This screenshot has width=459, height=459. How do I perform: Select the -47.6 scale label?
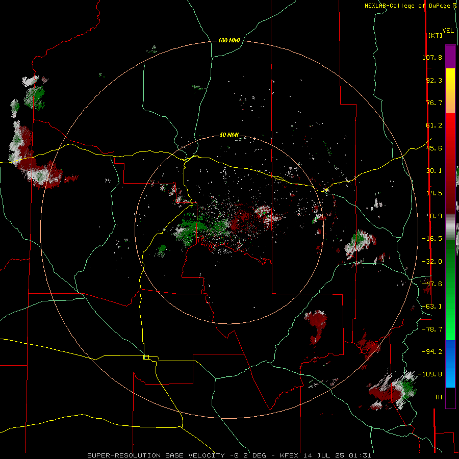coord(432,284)
